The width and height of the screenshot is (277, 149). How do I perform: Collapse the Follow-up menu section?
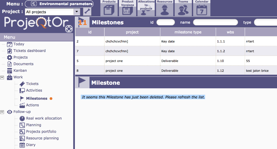[x=2, y=112]
